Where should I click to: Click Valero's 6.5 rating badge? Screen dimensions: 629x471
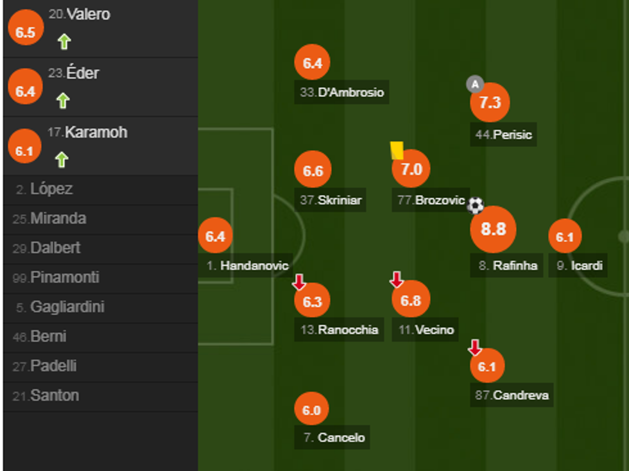(x=25, y=32)
